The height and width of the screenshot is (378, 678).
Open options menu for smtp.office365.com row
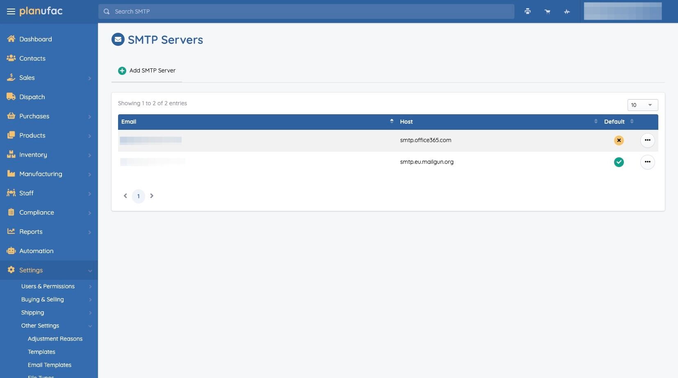[647, 140]
